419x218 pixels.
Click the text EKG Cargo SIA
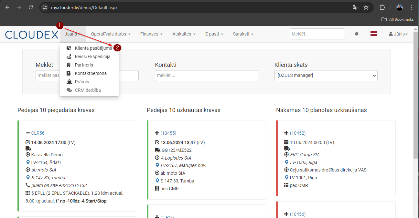click(305, 155)
